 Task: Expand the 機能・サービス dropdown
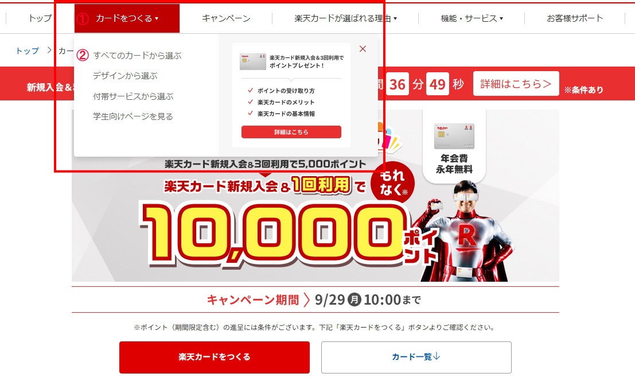point(472,18)
